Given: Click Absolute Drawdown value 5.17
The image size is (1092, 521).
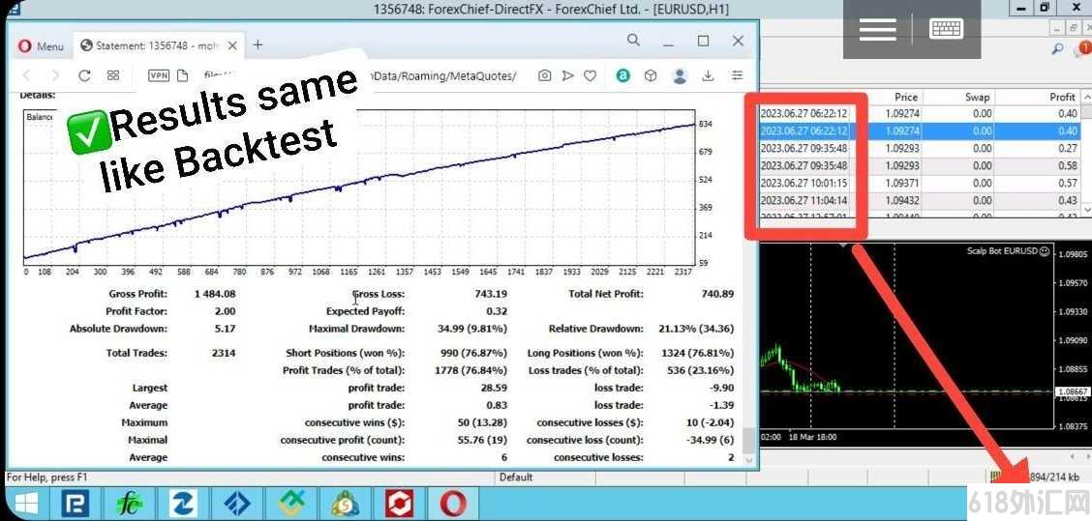Looking at the screenshot, I should coord(226,329).
